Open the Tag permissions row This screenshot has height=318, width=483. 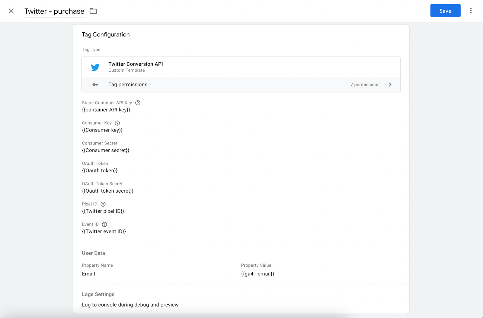pyautogui.click(x=241, y=85)
